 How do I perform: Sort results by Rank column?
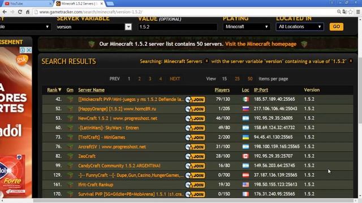(x=54, y=90)
